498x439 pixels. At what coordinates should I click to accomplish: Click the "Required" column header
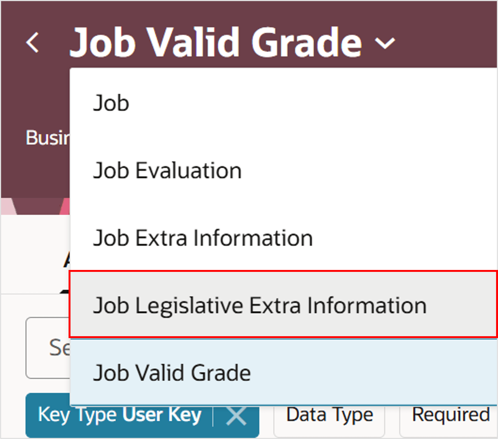click(451, 415)
